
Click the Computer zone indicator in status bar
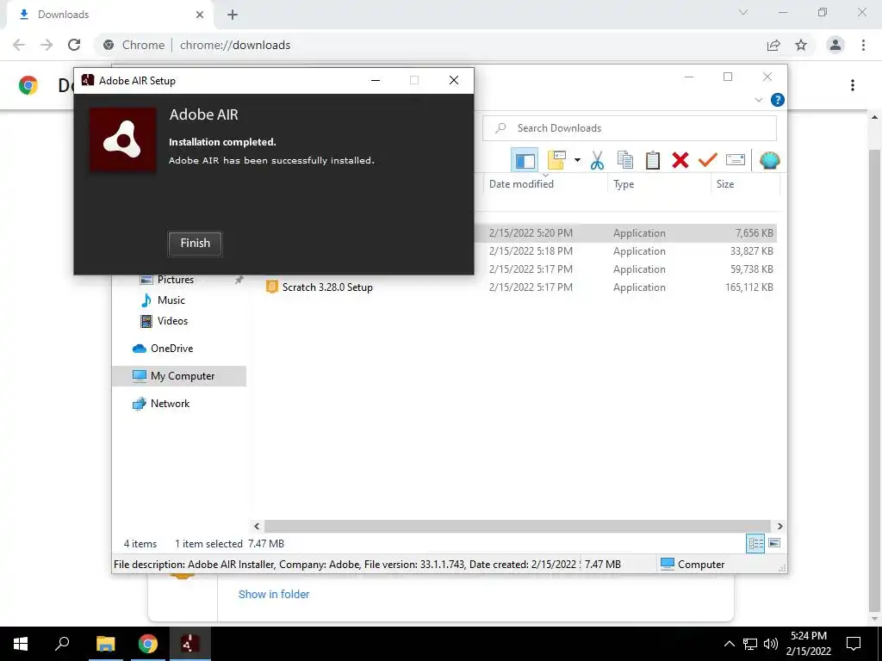[x=693, y=565]
